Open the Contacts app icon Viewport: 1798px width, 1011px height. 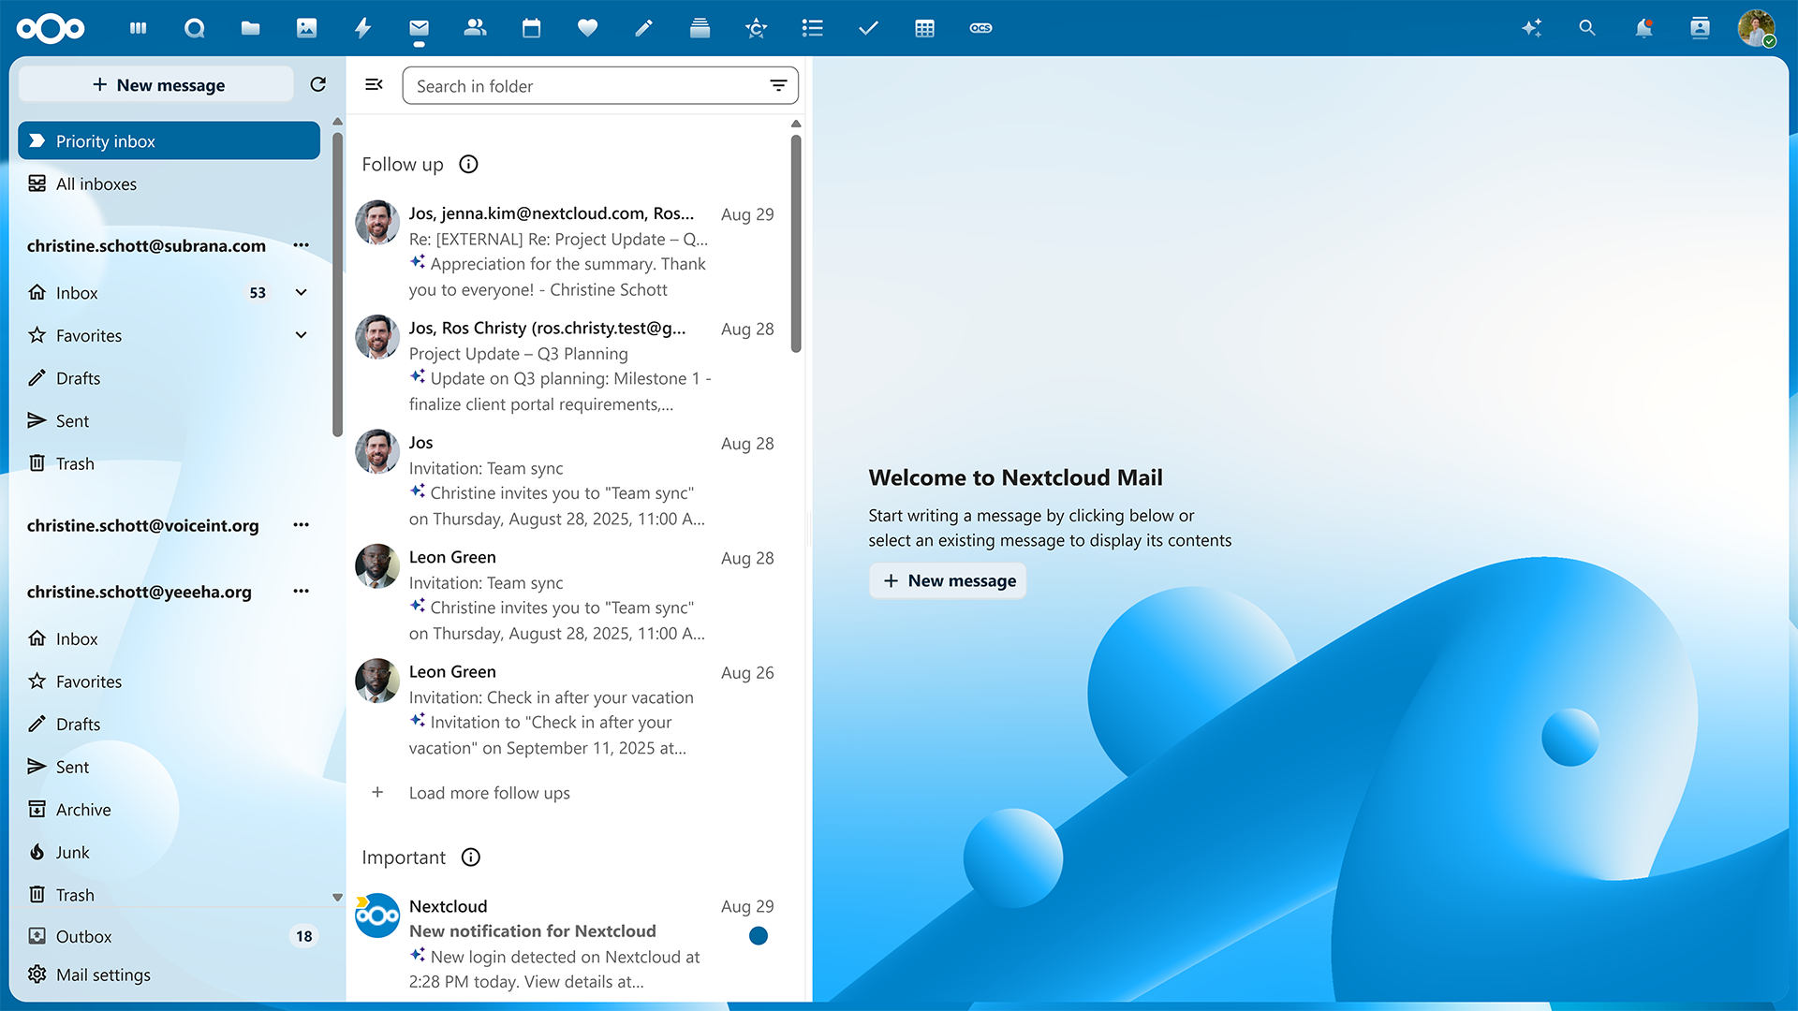(475, 28)
